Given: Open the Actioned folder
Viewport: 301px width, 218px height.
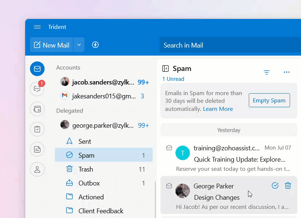Looking at the screenshot, I should click(x=104, y=197).
